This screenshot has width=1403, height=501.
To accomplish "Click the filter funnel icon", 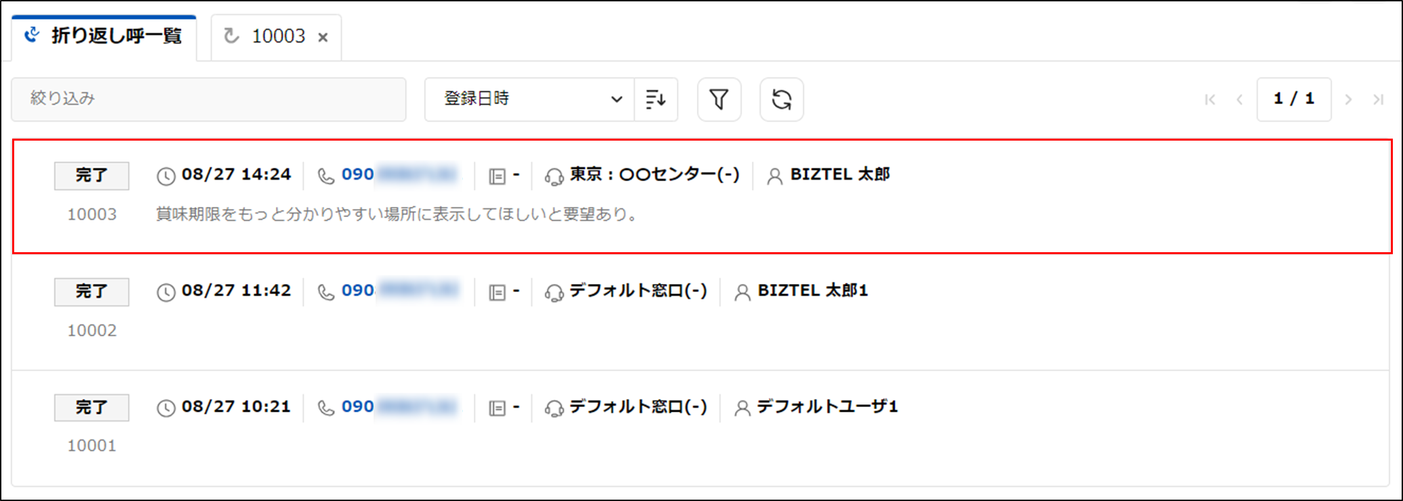I will tap(719, 99).
